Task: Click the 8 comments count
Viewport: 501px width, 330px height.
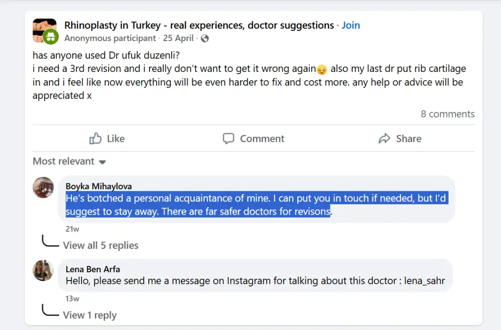Action: click(x=447, y=114)
